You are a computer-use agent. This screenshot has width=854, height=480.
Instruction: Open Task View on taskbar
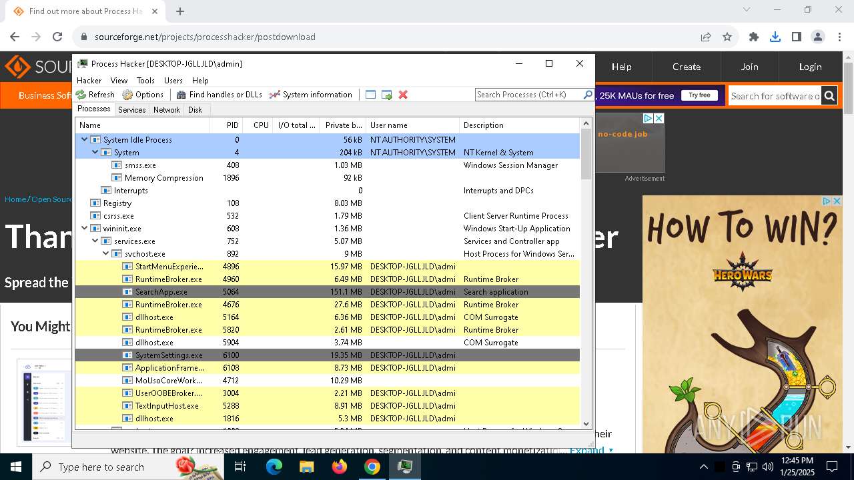(x=240, y=467)
